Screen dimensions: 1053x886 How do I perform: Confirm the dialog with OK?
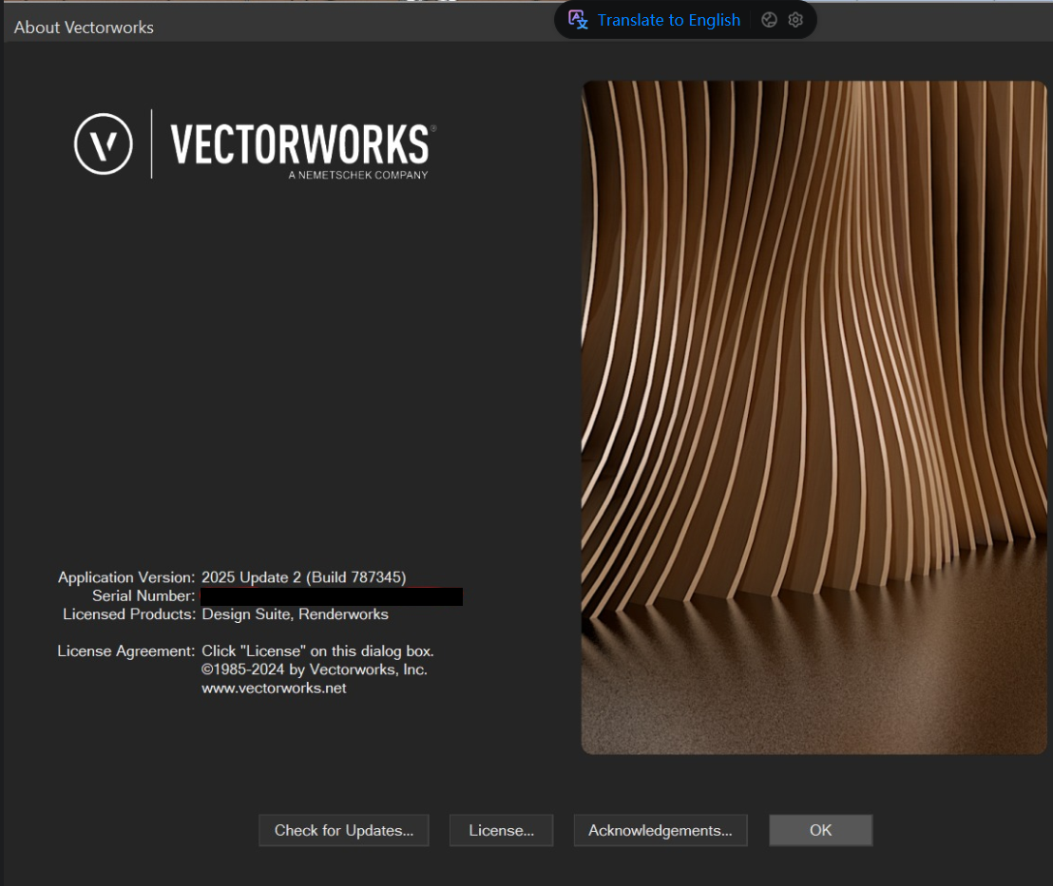(821, 830)
